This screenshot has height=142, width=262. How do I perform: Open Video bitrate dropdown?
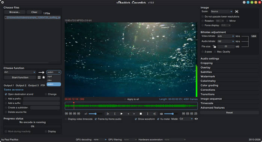(226, 36)
